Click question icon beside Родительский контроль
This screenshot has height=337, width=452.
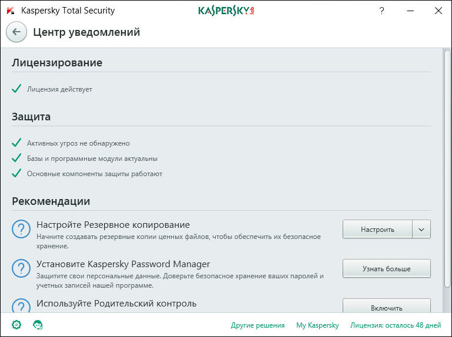[x=21, y=305]
